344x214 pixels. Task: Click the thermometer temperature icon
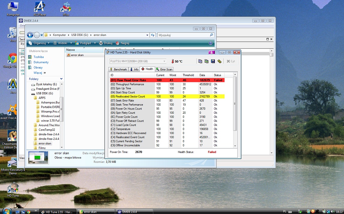click(x=172, y=61)
